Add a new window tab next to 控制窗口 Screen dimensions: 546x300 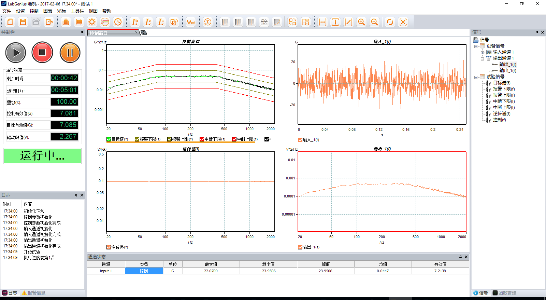144,33
